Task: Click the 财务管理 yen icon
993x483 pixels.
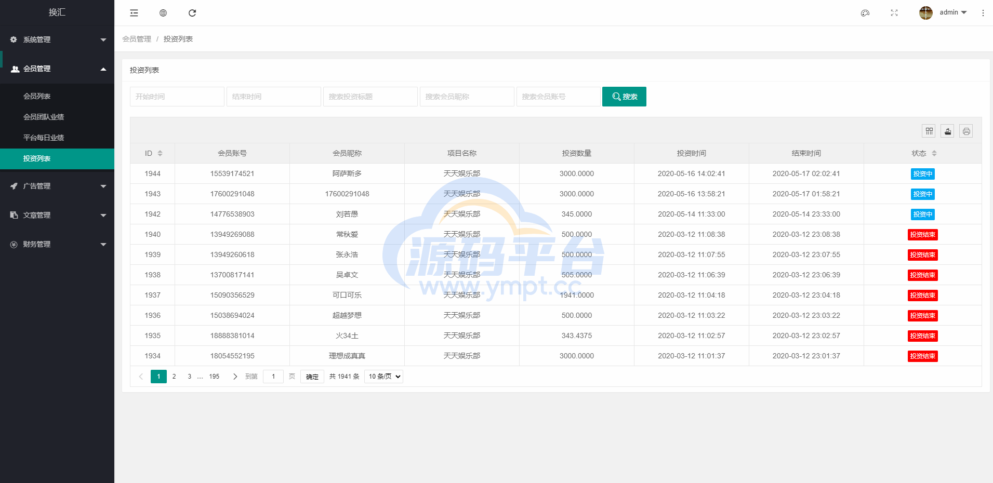Action: click(14, 244)
